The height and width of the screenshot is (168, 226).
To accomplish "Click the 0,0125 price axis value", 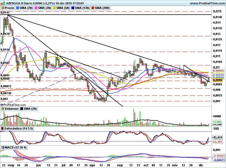I will pos(218,39).
